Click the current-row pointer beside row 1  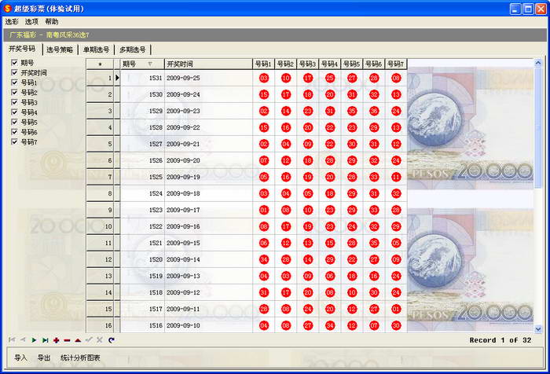coord(117,78)
